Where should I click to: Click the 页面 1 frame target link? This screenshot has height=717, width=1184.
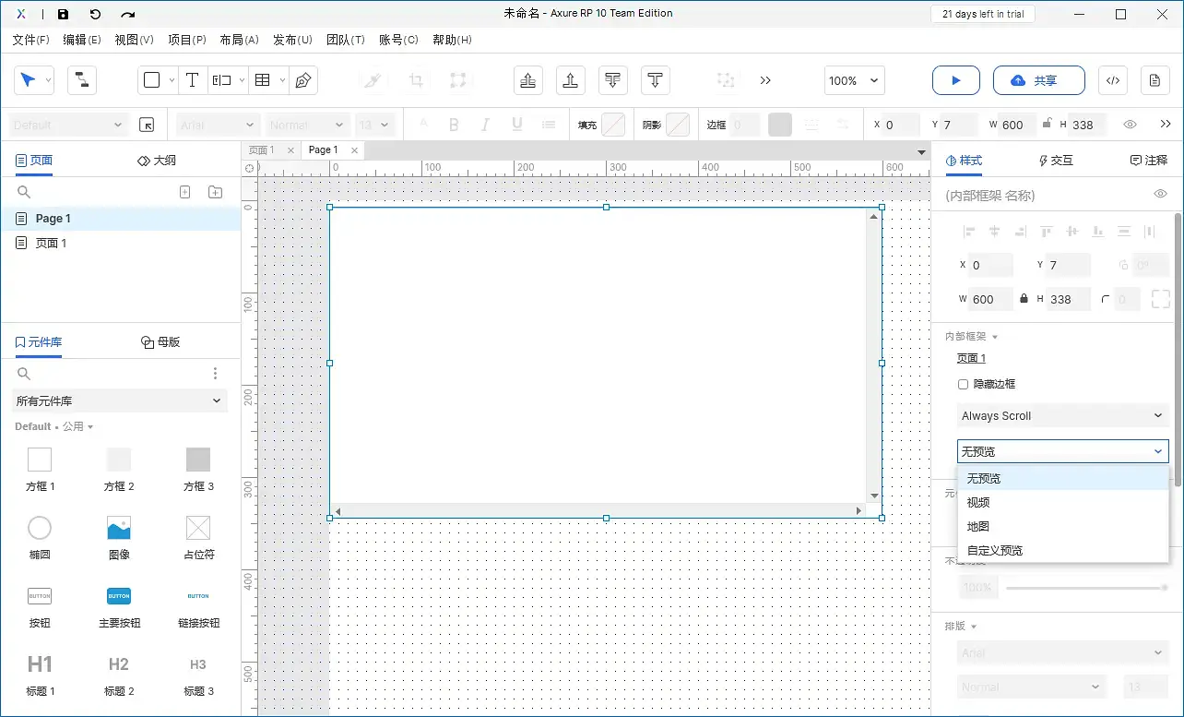point(971,358)
